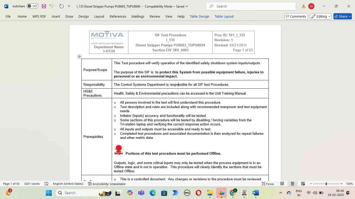
Task: Click the ENG IN language indicator
Action: [299, 193]
